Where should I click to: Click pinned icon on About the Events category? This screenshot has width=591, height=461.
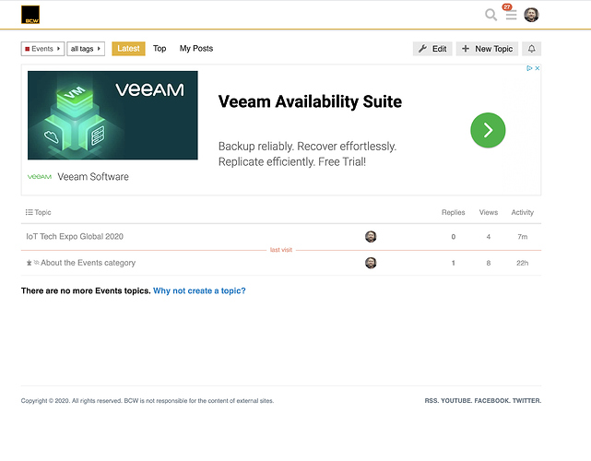click(29, 263)
